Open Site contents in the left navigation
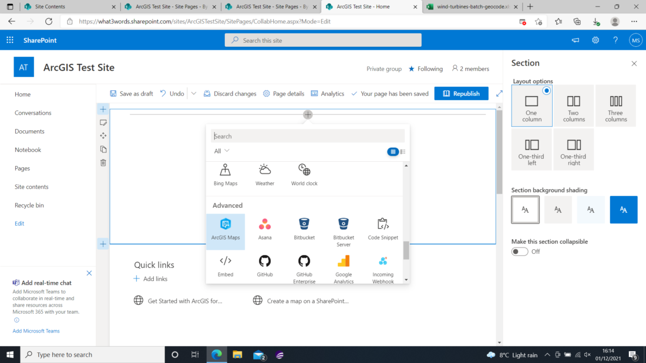The height and width of the screenshot is (363, 646). (31, 187)
